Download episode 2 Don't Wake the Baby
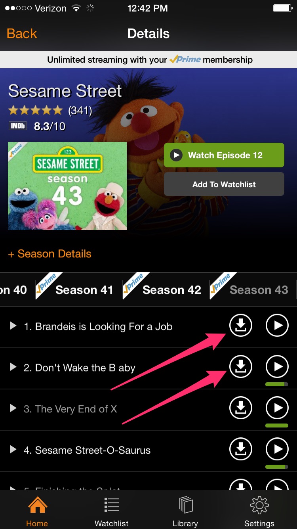 (241, 366)
